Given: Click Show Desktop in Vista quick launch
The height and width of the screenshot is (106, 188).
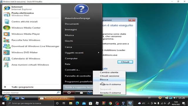Looking at the screenshot, I should 17,98.
